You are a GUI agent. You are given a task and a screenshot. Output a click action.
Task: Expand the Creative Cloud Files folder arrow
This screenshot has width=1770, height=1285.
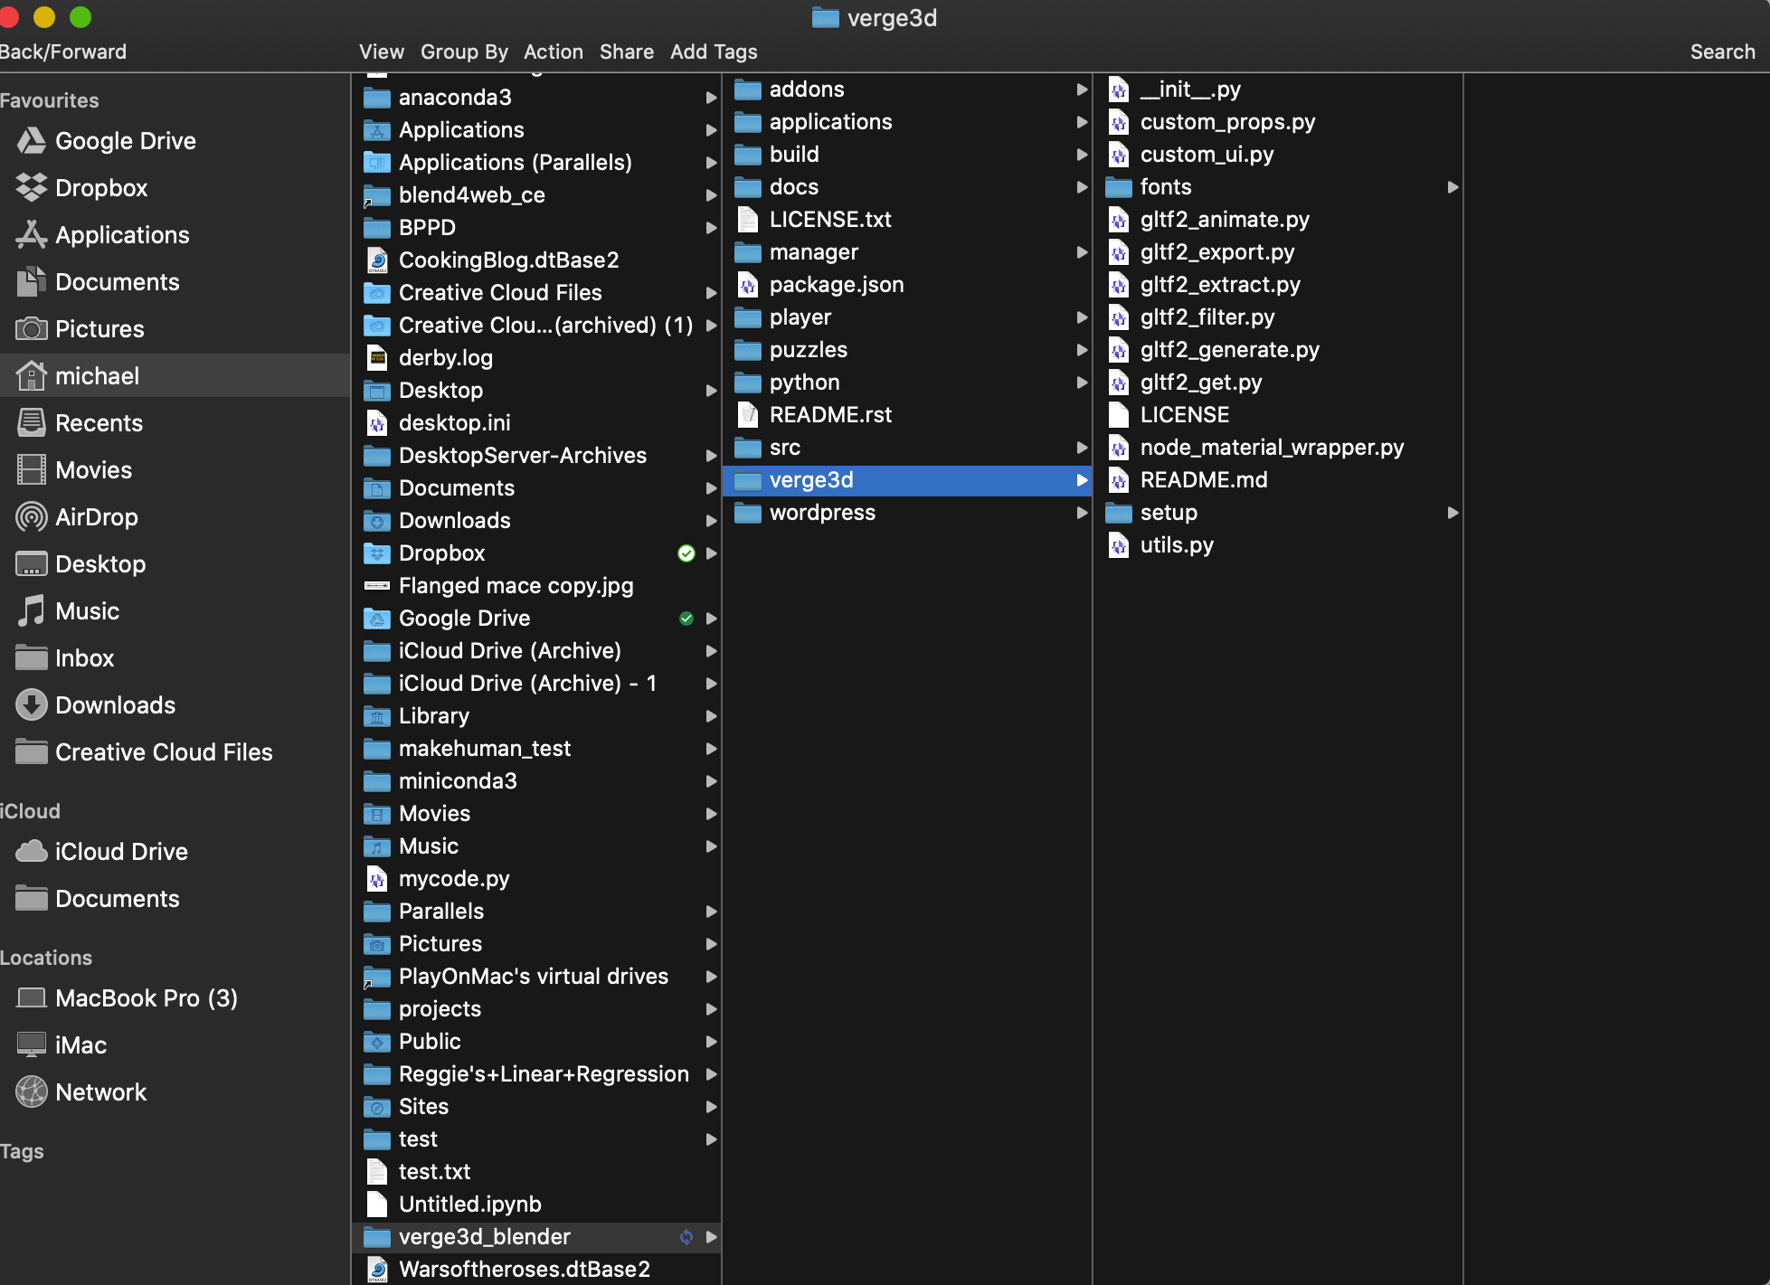(711, 293)
